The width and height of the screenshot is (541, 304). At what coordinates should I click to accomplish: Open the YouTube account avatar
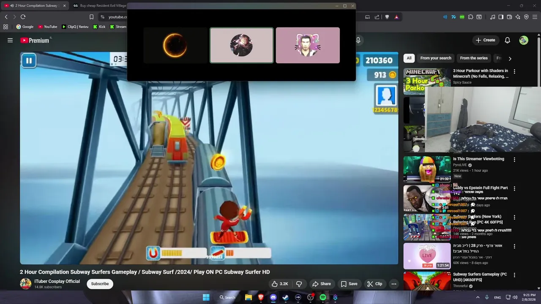point(524,40)
